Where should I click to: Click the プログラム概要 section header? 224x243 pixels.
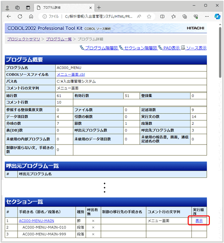point(106,59)
